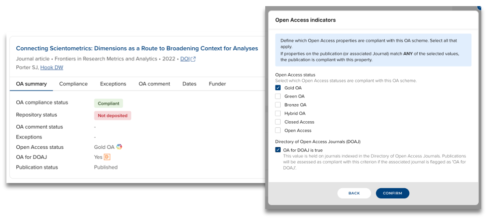Go to the OA comment tab
The image size is (487, 218).
pos(154,84)
